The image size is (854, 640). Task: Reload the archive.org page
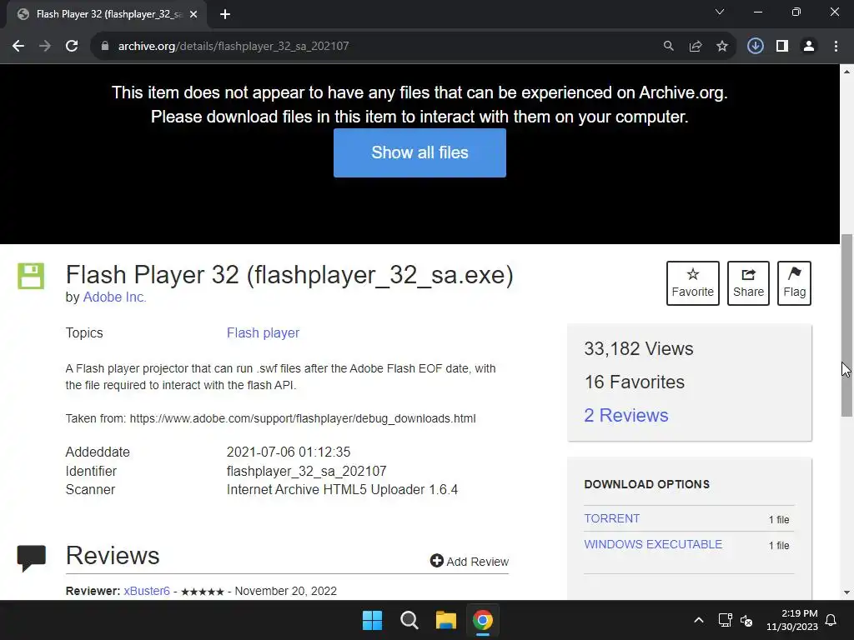(72, 47)
